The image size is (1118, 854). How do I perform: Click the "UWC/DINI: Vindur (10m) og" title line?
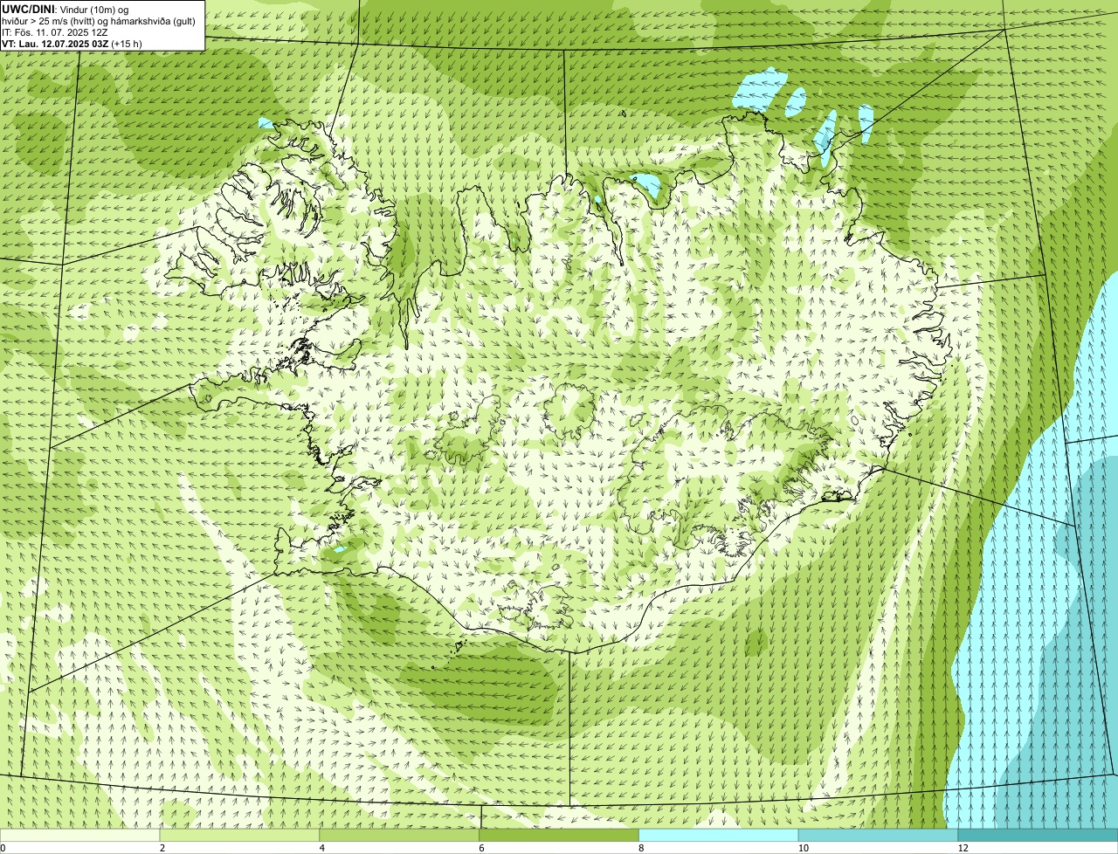[x=66, y=9]
